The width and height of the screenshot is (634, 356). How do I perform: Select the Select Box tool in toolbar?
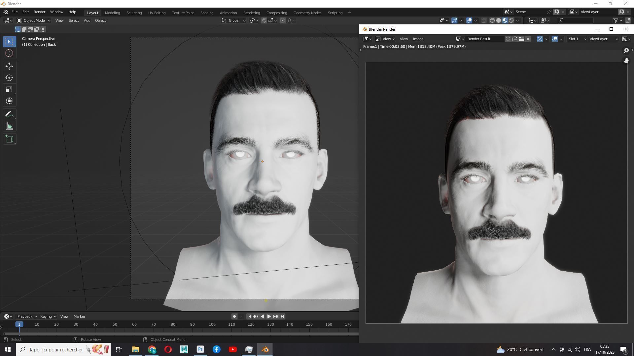(x=9, y=42)
